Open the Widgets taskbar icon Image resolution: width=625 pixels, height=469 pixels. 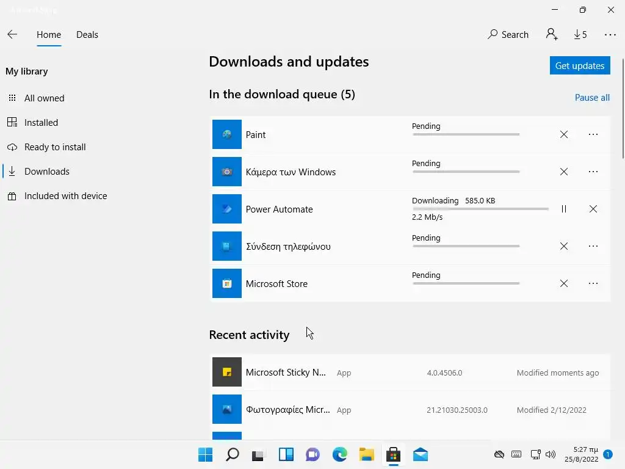click(x=286, y=454)
